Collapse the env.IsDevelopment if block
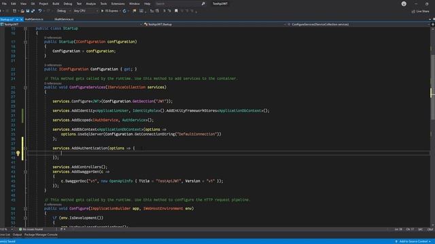 (25, 218)
